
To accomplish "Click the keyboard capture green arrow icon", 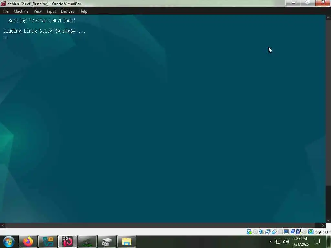I will click(x=311, y=232).
